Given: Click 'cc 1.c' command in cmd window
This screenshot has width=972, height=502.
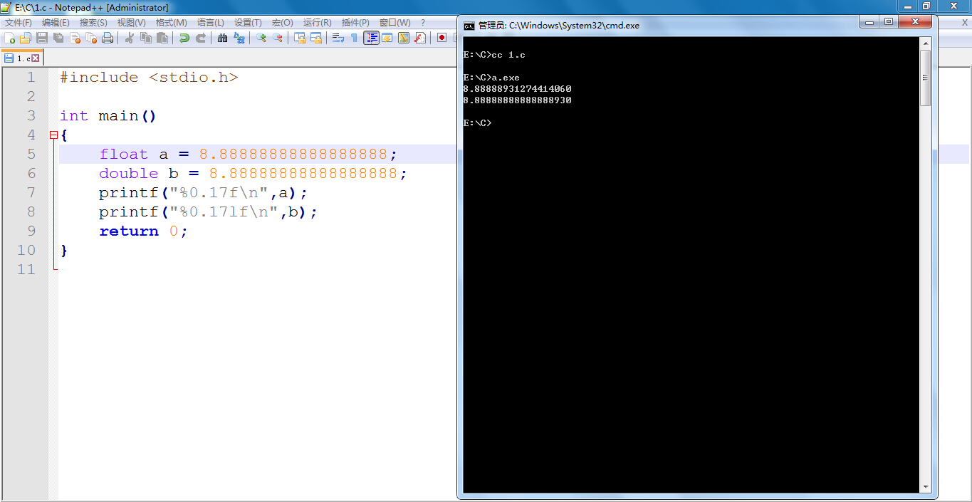Looking at the screenshot, I should click(508, 55).
